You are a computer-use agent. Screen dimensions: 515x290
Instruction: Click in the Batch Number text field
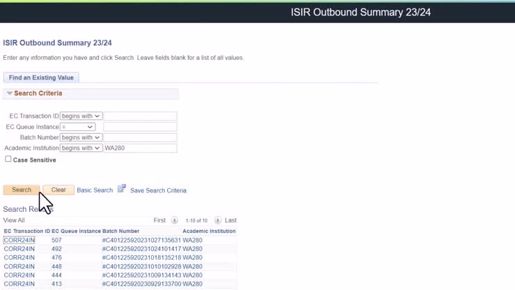coord(140,137)
